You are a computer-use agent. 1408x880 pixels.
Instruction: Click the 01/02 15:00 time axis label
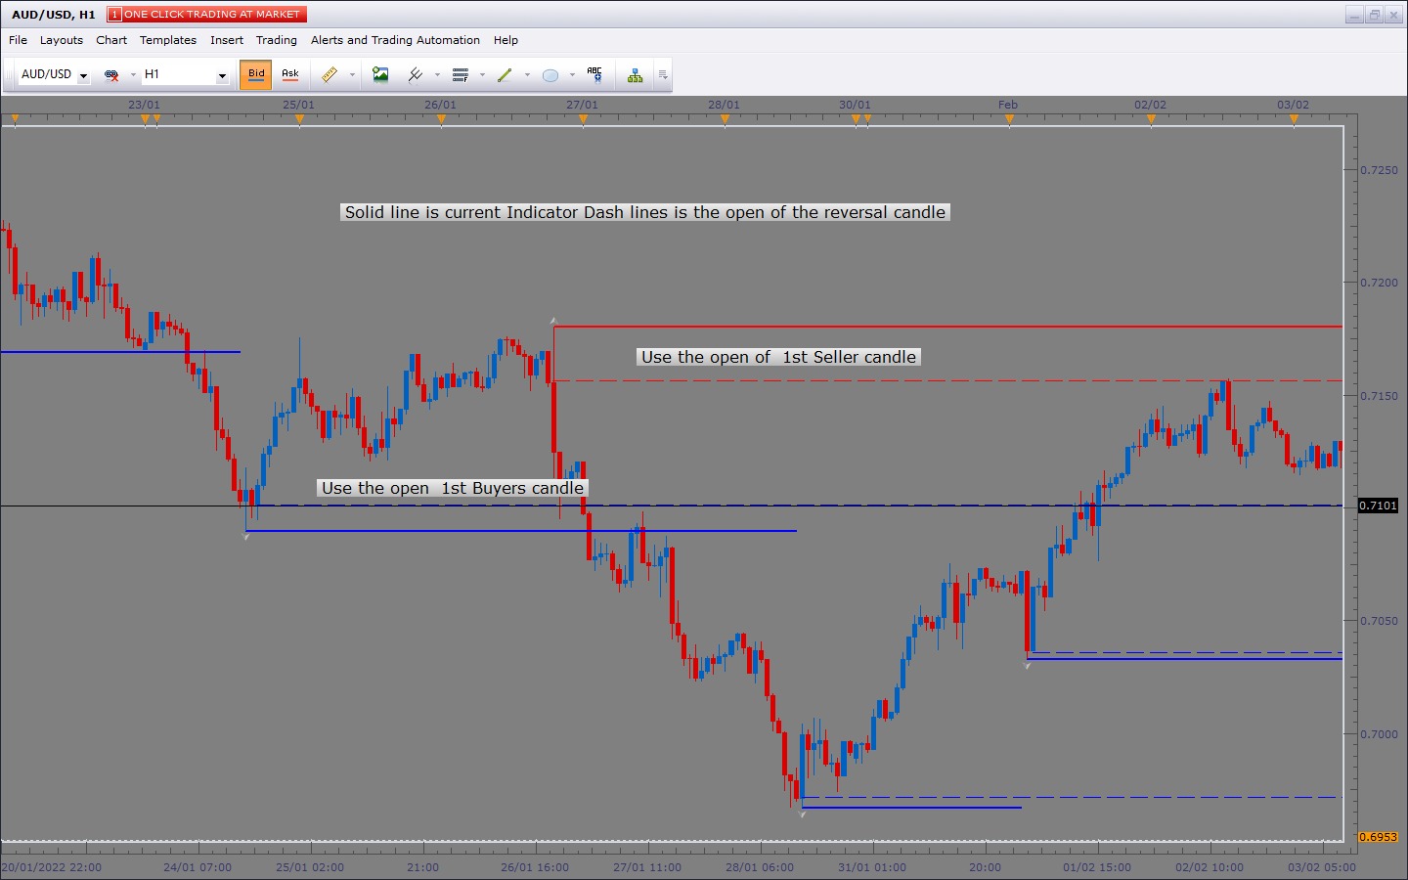1097,867
